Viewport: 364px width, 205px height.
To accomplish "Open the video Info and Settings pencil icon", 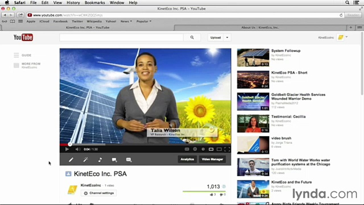I will [71, 160].
